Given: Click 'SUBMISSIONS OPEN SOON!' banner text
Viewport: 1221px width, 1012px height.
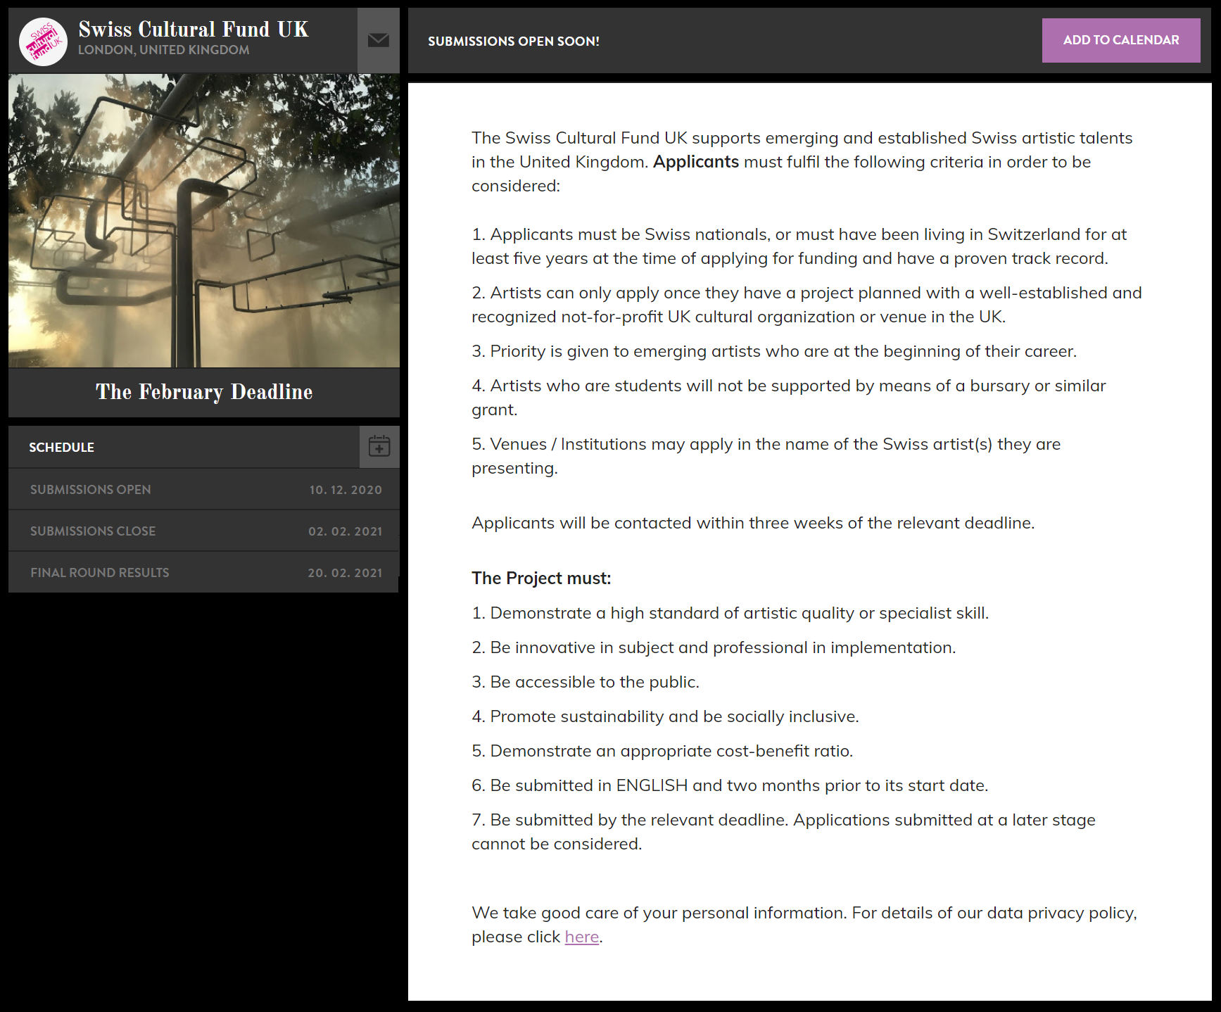Looking at the screenshot, I should [514, 41].
